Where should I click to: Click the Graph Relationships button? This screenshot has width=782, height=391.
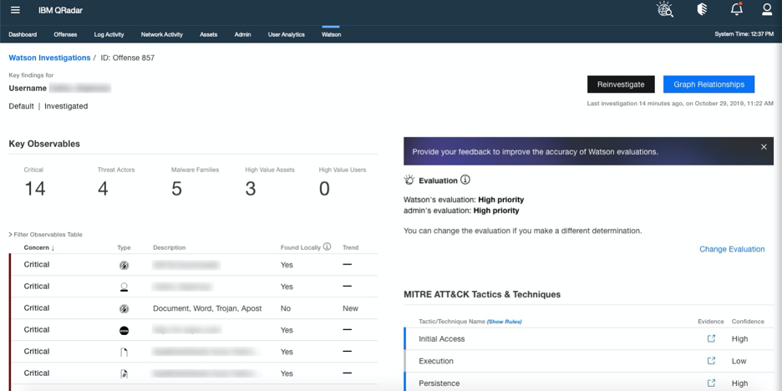coord(708,84)
